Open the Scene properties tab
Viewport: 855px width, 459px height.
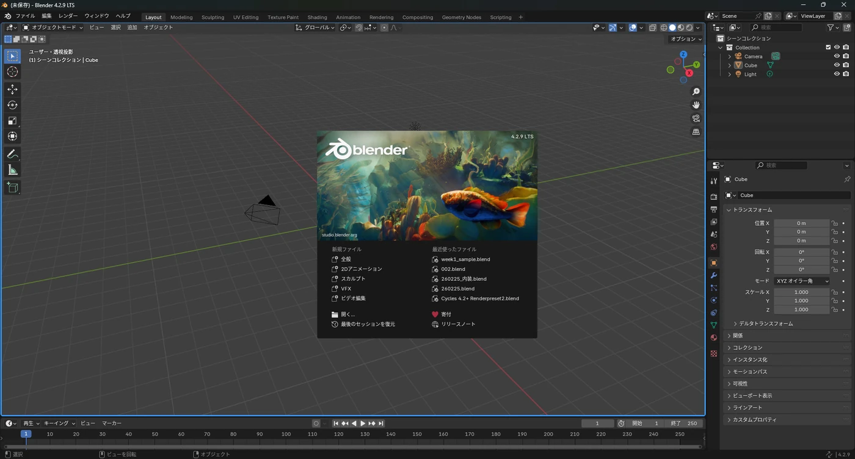coord(713,234)
